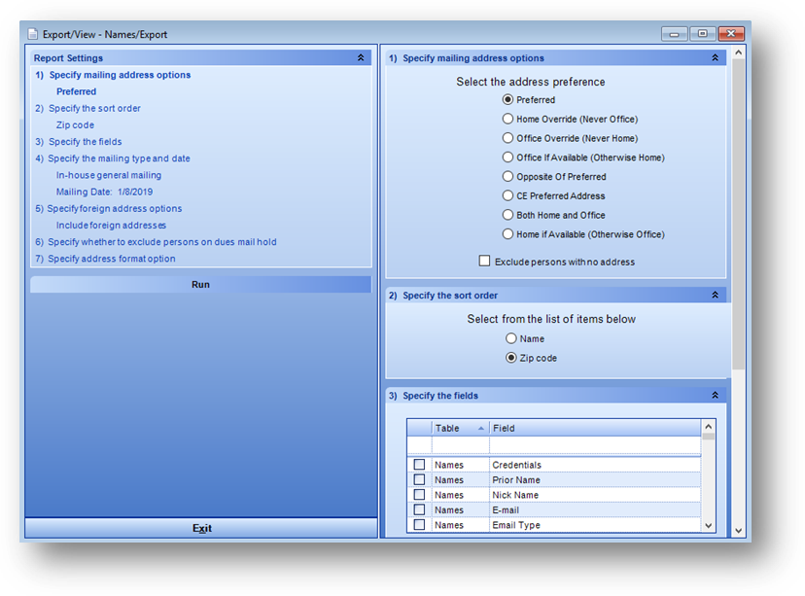Open step 5 foreign address options
The height and width of the screenshot is (596, 805).
coord(108,208)
